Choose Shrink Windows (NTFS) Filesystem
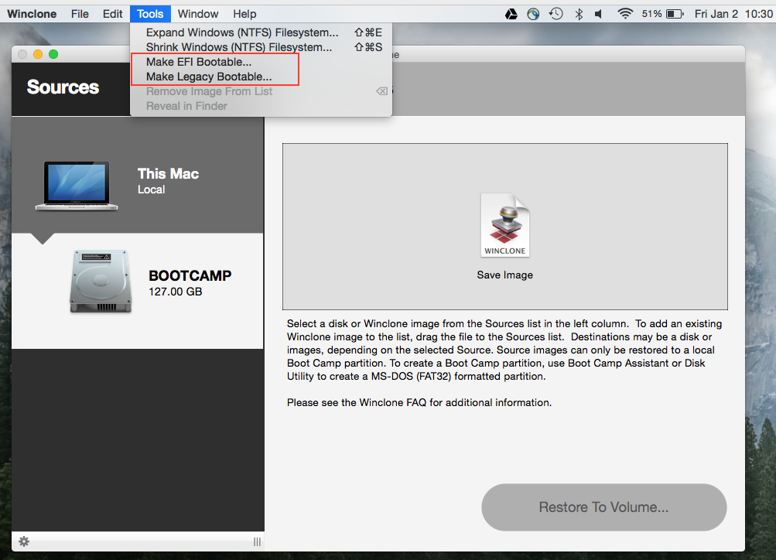Viewport: 776px width, 560px height. pyautogui.click(x=262, y=47)
